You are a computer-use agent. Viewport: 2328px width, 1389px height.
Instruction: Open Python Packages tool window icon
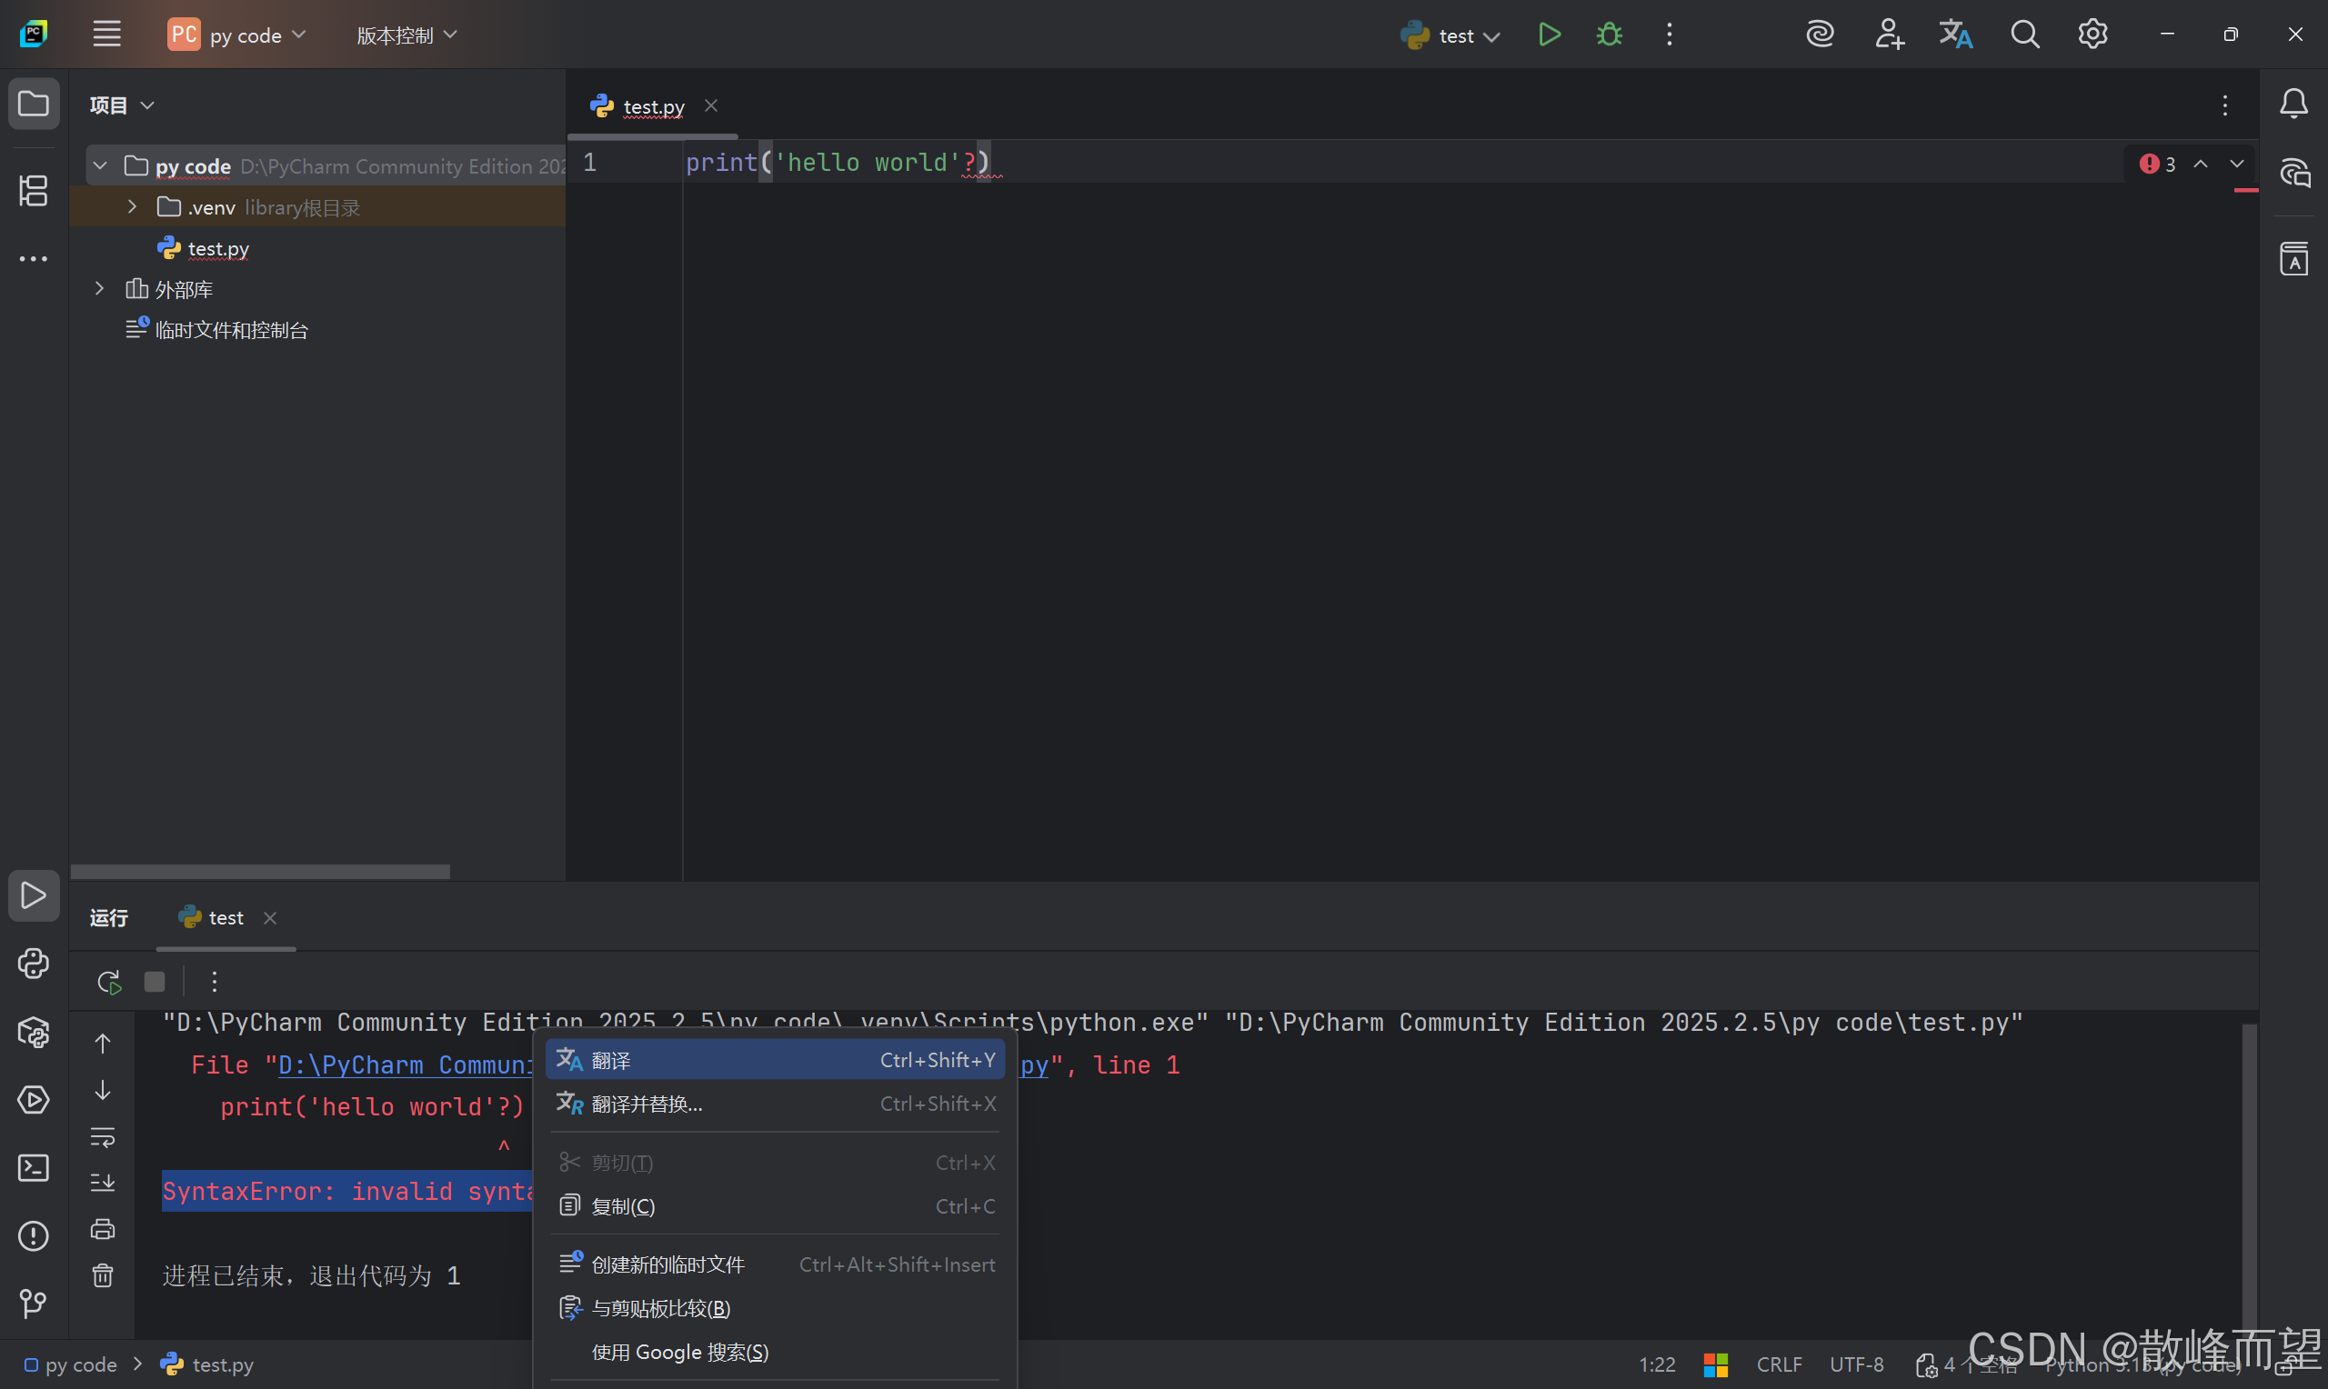[x=34, y=1033]
